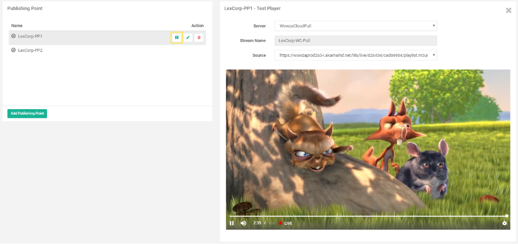Viewport: 518px width, 244px height.
Task: Edit LexCorp-PP1 with the pencil icon
Action: pos(188,38)
